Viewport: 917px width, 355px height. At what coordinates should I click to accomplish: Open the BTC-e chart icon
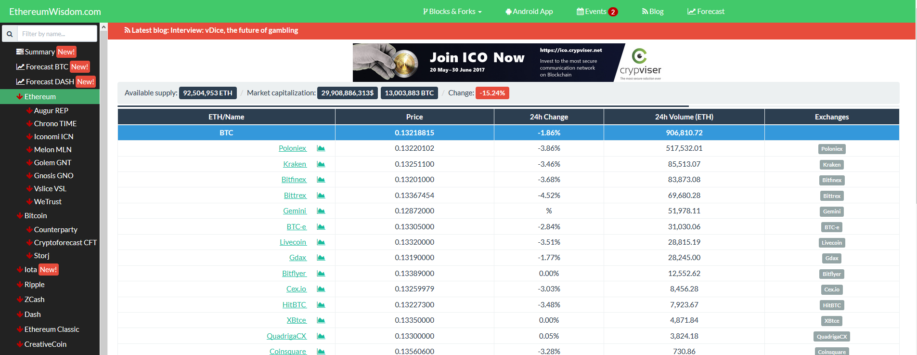pos(321,227)
